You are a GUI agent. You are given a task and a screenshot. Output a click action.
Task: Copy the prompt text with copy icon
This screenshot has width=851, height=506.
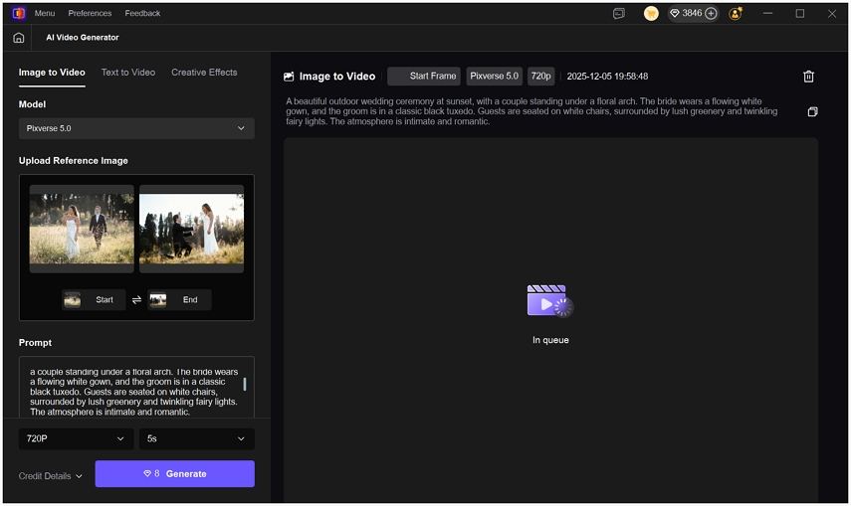pos(812,111)
